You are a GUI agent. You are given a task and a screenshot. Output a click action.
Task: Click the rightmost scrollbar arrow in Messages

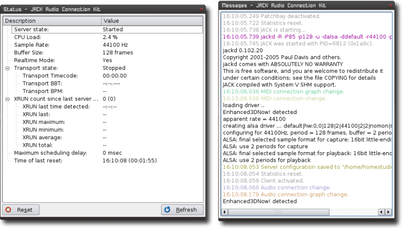click(x=388, y=212)
